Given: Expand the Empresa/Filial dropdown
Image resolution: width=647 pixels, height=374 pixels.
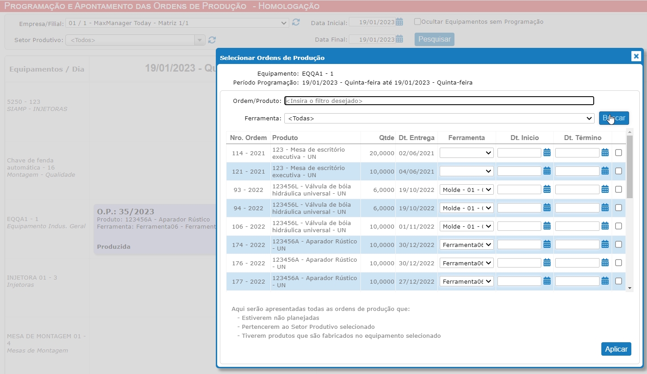Looking at the screenshot, I should (x=177, y=23).
